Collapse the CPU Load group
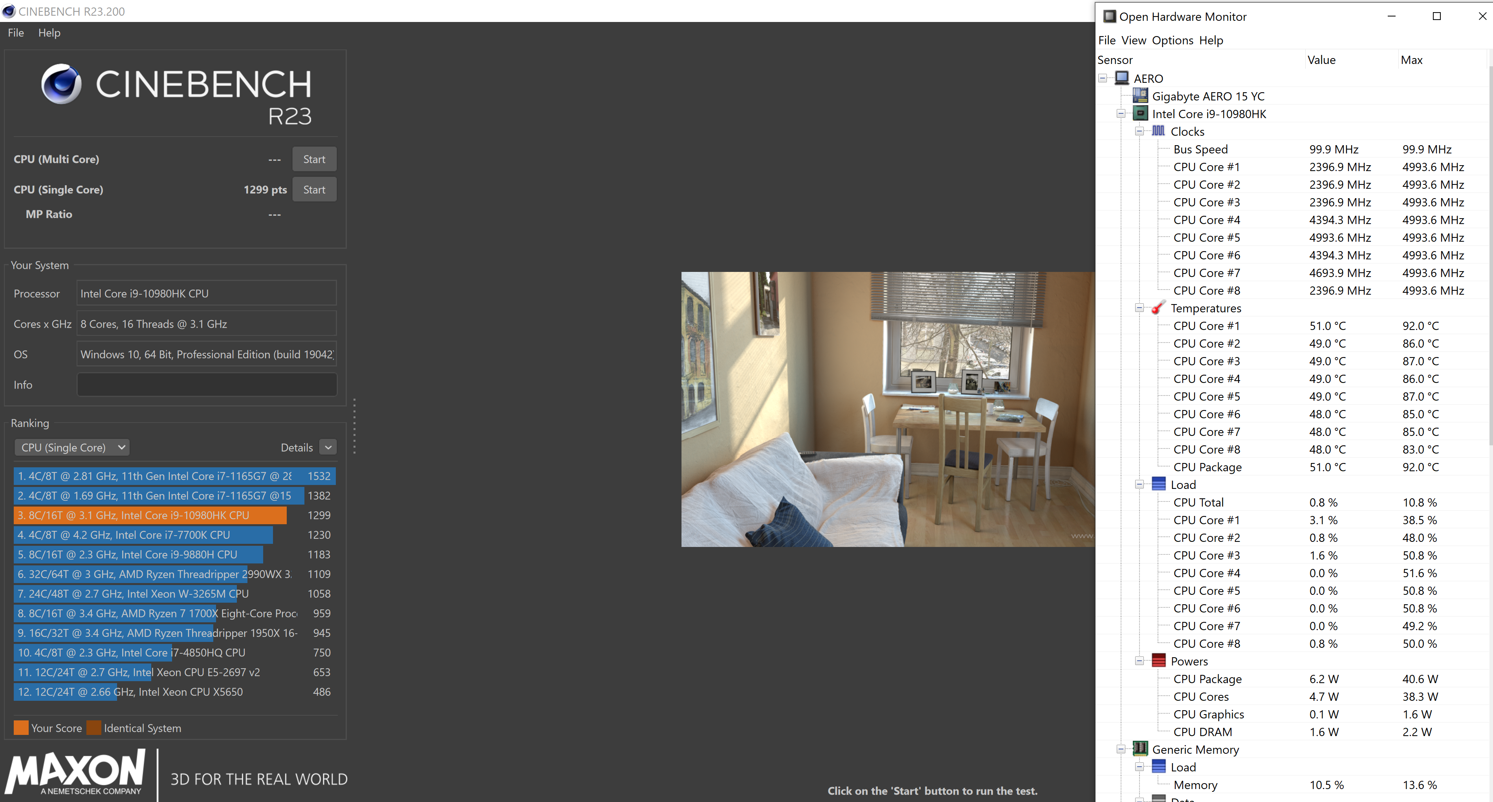 pyautogui.click(x=1139, y=485)
